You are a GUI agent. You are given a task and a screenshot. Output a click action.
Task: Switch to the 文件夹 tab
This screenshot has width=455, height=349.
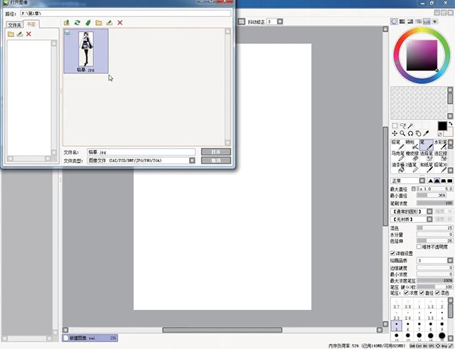(14, 24)
